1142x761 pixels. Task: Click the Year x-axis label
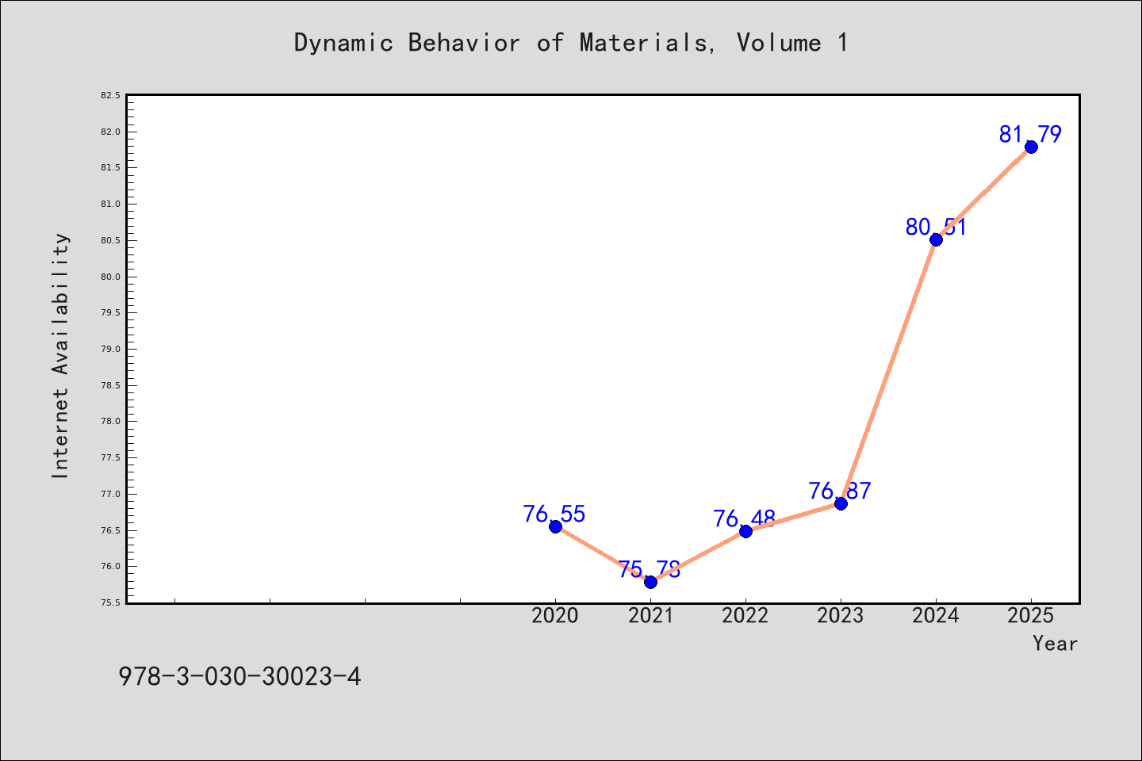click(x=1055, y=644)
